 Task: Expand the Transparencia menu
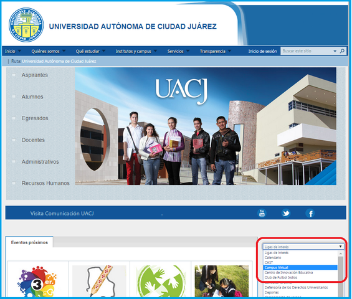(216, 51)
